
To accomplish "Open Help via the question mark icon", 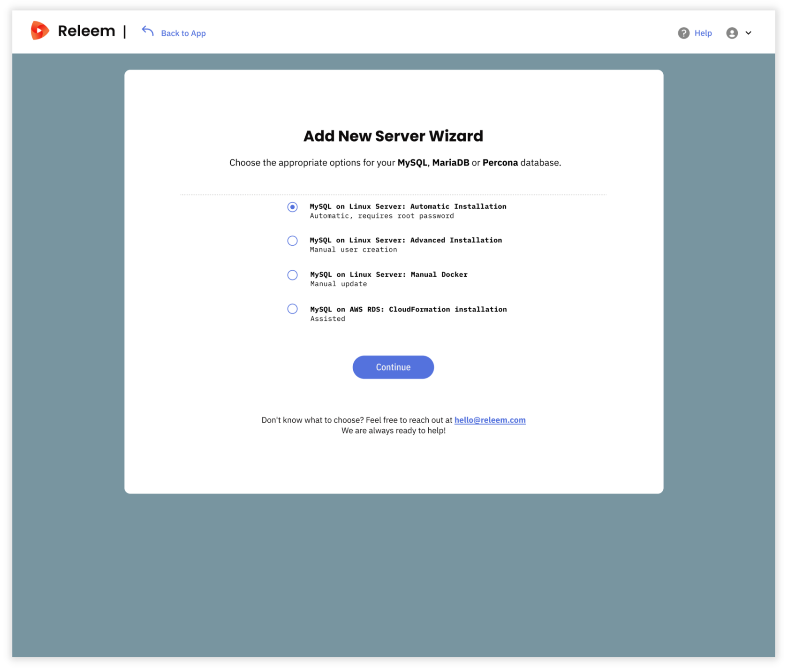I will (x=683, y=33).
